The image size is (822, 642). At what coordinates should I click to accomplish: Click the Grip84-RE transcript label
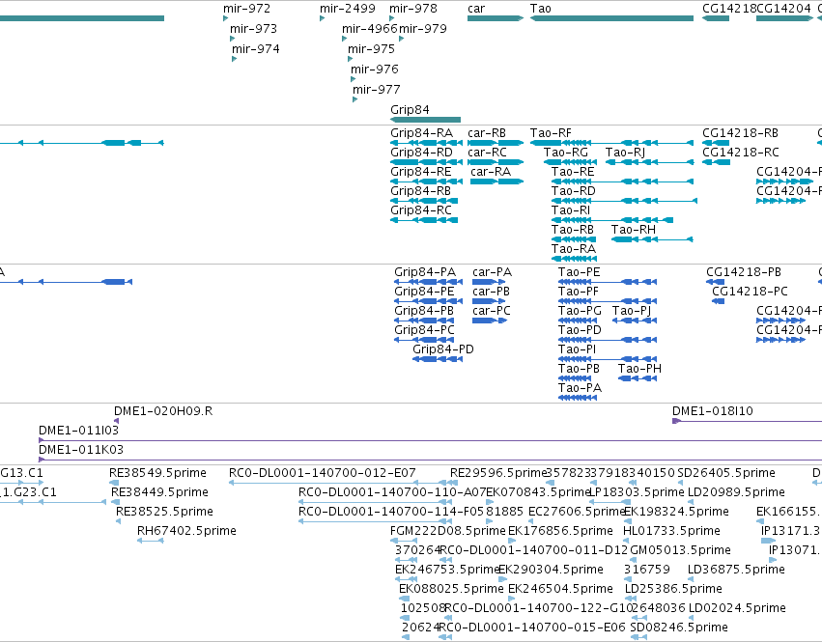[421, 172]
